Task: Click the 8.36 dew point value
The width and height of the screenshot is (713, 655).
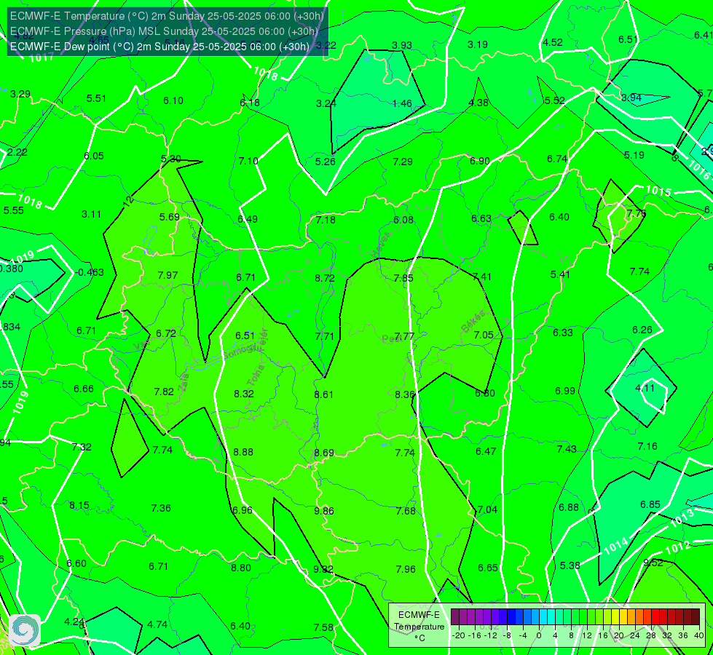Action: click(x=405, y=394)
